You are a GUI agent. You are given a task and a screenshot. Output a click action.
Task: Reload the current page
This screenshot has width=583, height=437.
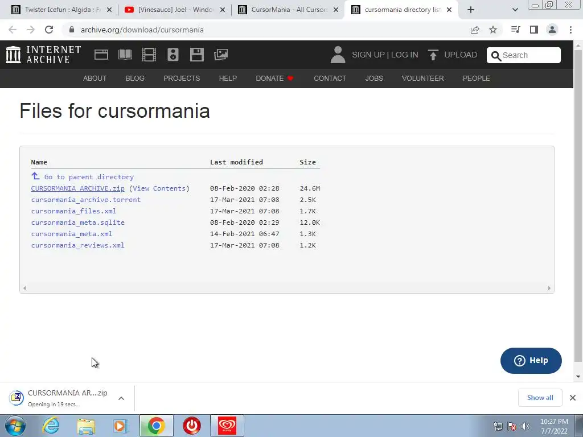click(49, 30)
